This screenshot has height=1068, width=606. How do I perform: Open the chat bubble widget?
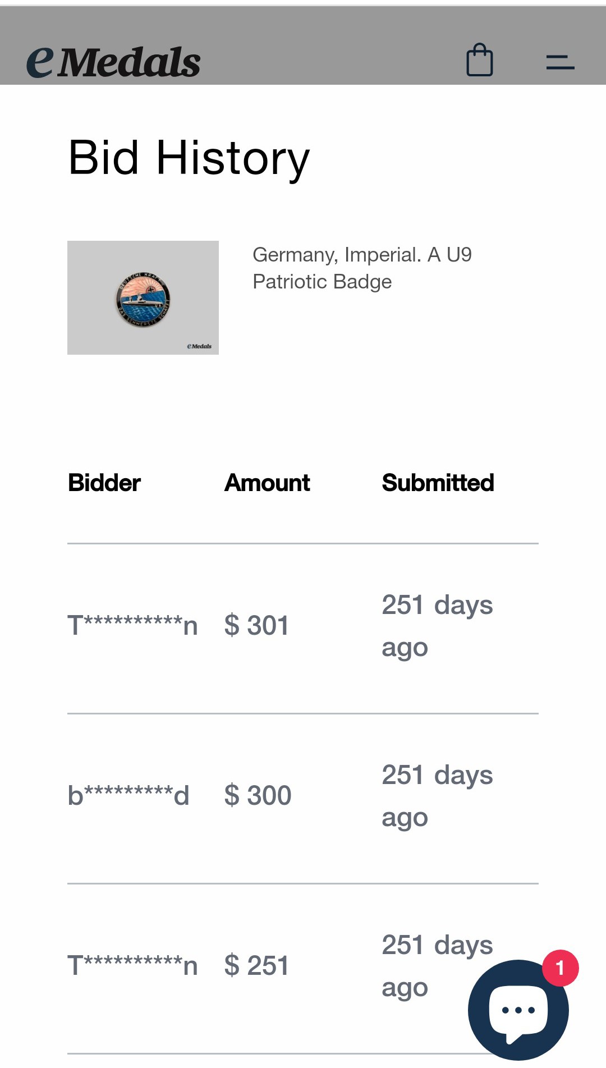[518, 1010]
